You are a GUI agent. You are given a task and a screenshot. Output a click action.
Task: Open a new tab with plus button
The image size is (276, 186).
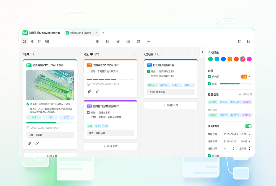click(x=103, y=33)
